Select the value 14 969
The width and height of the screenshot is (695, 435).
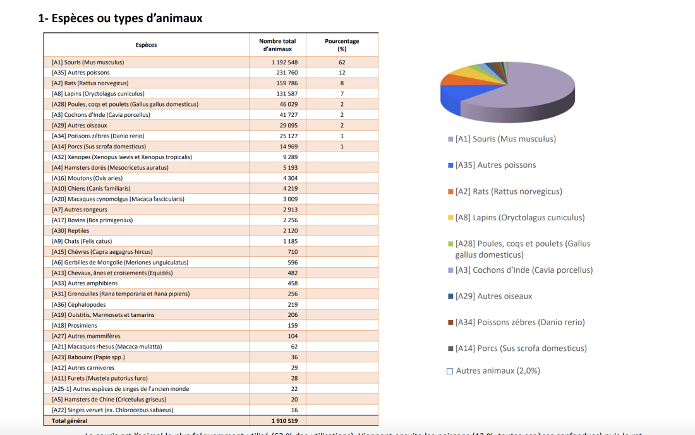click(x=289, y=146)
